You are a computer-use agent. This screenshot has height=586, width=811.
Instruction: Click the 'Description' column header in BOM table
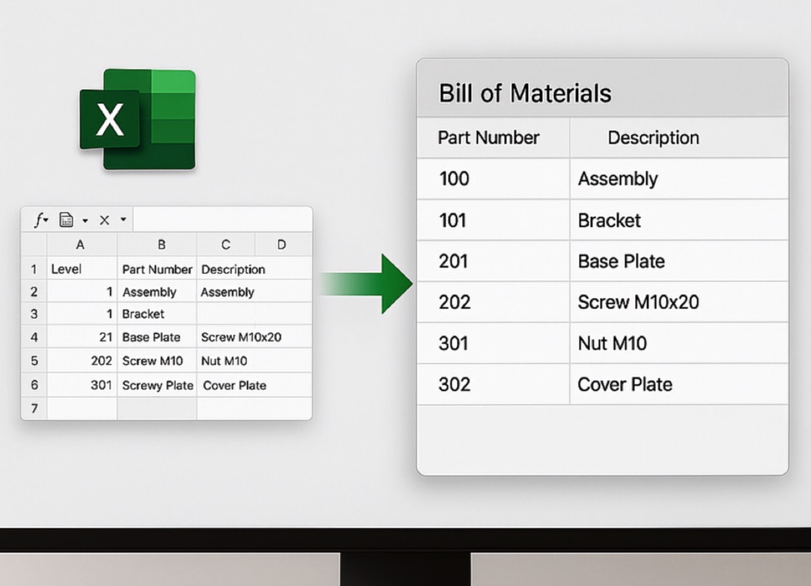coord(653,138)
